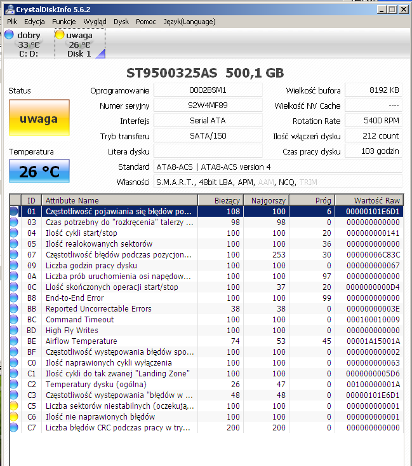
Task: Open the Język(Language) menu
Action: coord(189,22)
